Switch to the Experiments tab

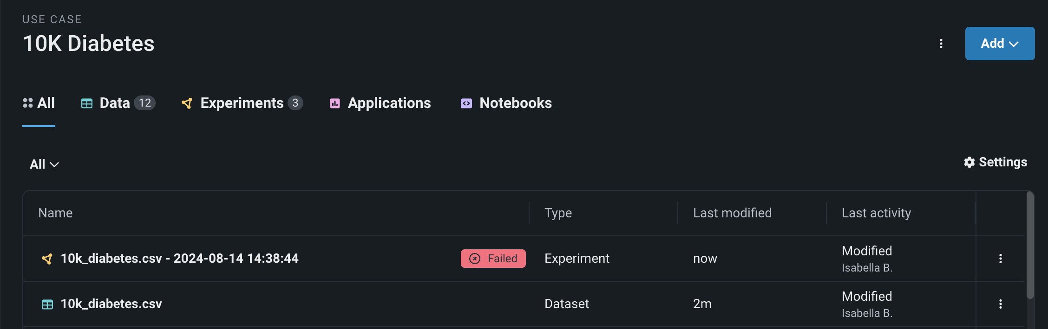[x=242, y=103]
